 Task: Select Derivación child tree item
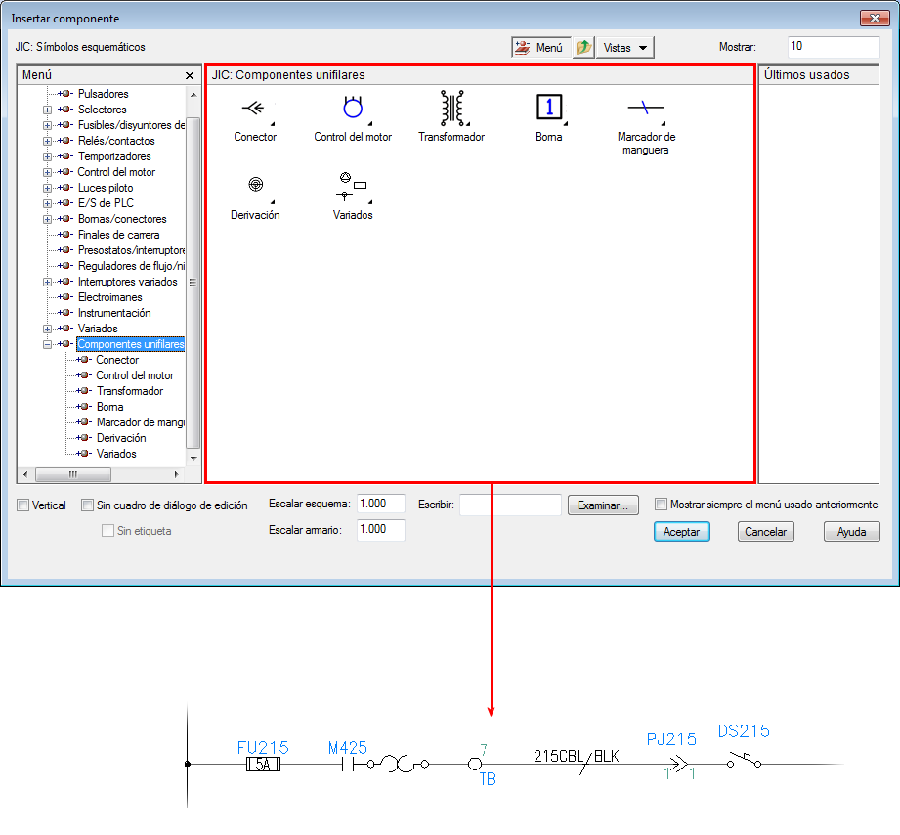(x=121, y=438)
